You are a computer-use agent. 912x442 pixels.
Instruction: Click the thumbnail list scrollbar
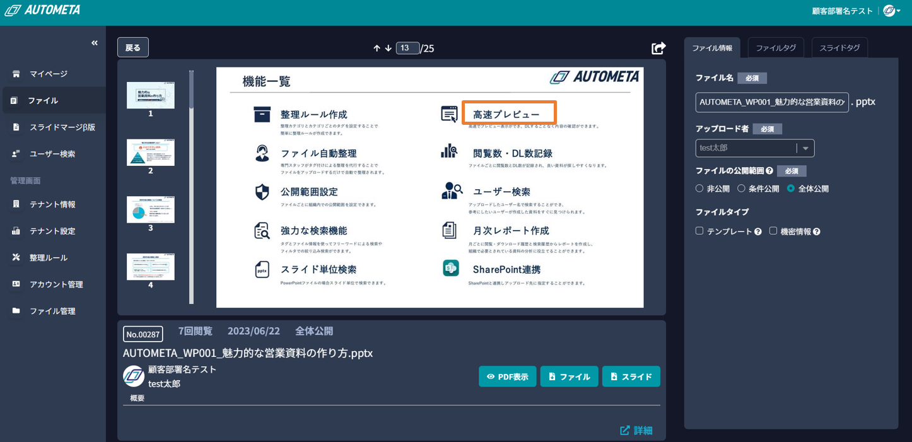coord(192,187)
